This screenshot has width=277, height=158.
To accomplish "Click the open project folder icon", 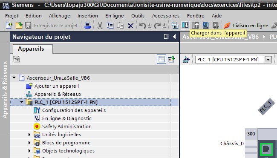I will click(19, 26).
